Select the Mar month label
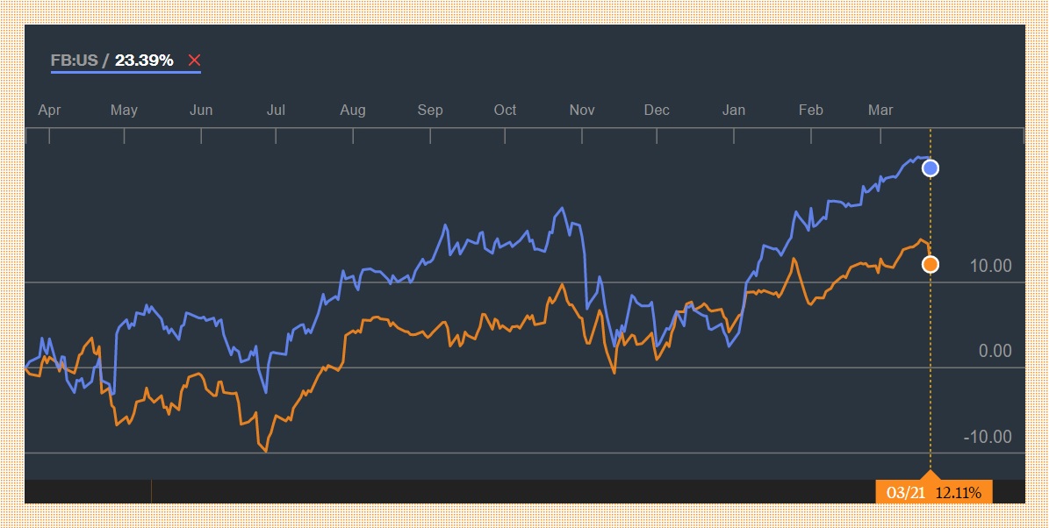 tap(880, 110)
